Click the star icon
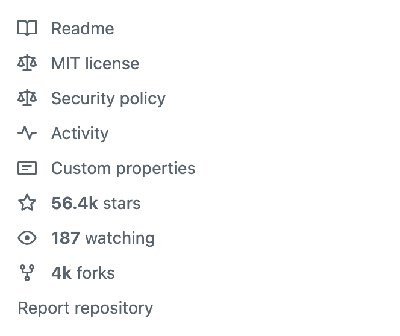Viewport: 400px width, 336px height. pyautogui.click(x=27, y=203)
